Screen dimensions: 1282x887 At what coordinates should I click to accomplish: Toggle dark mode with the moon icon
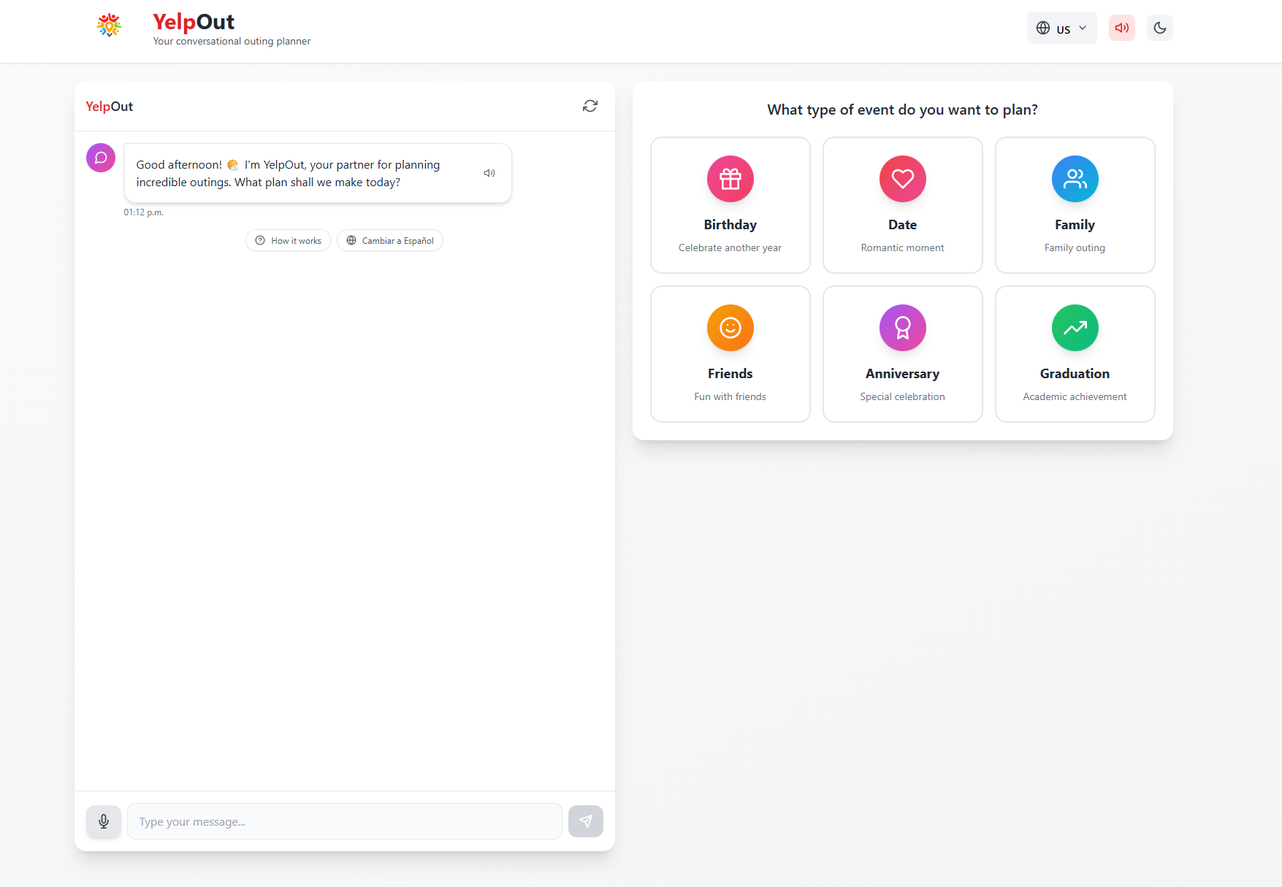[1160, 28]
